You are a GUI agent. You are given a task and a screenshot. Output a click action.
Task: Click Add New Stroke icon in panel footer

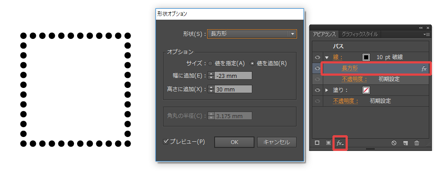[x=317, y=143]
